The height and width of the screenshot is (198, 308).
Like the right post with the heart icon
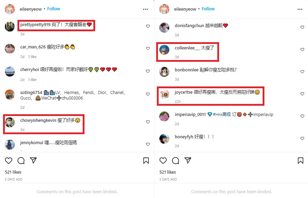[x=163, y=161]
